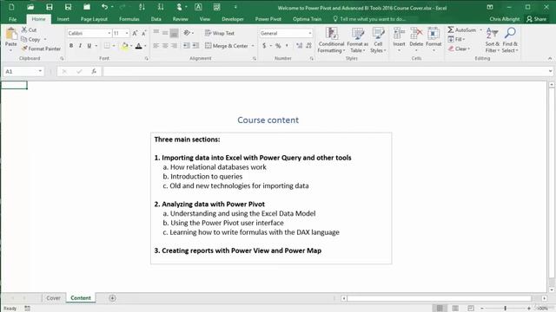Click AutoSum sigma icon
Image resolution: width=556 pixels, height=312 pixels.
point(451,29)
